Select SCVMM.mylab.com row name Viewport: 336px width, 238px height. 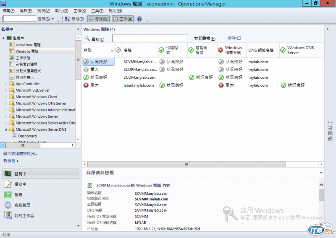[x=140, y=62]
